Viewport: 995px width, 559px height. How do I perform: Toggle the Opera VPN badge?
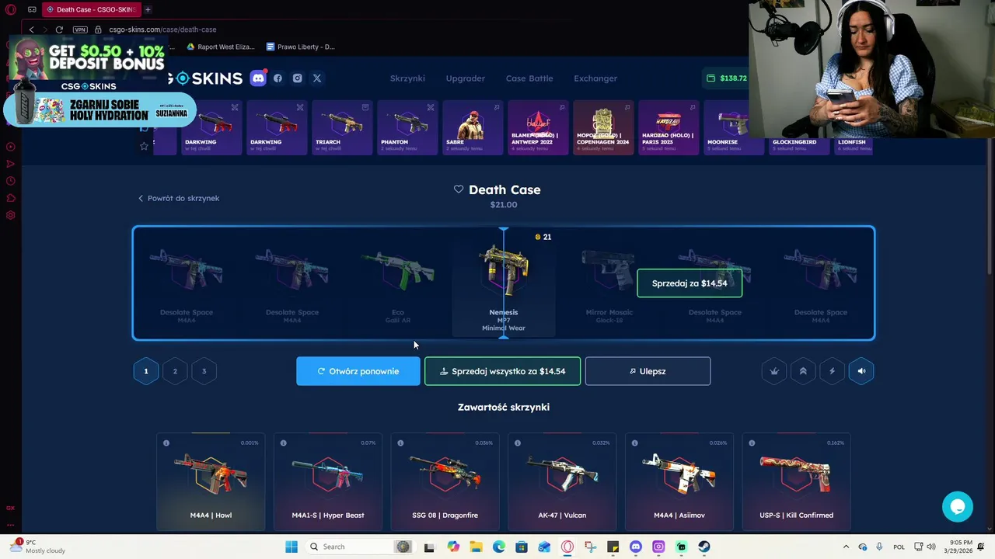tap(80, 30)
